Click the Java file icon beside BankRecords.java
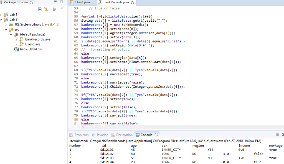This screenshot has height=164, width=284. click(21, 39)
